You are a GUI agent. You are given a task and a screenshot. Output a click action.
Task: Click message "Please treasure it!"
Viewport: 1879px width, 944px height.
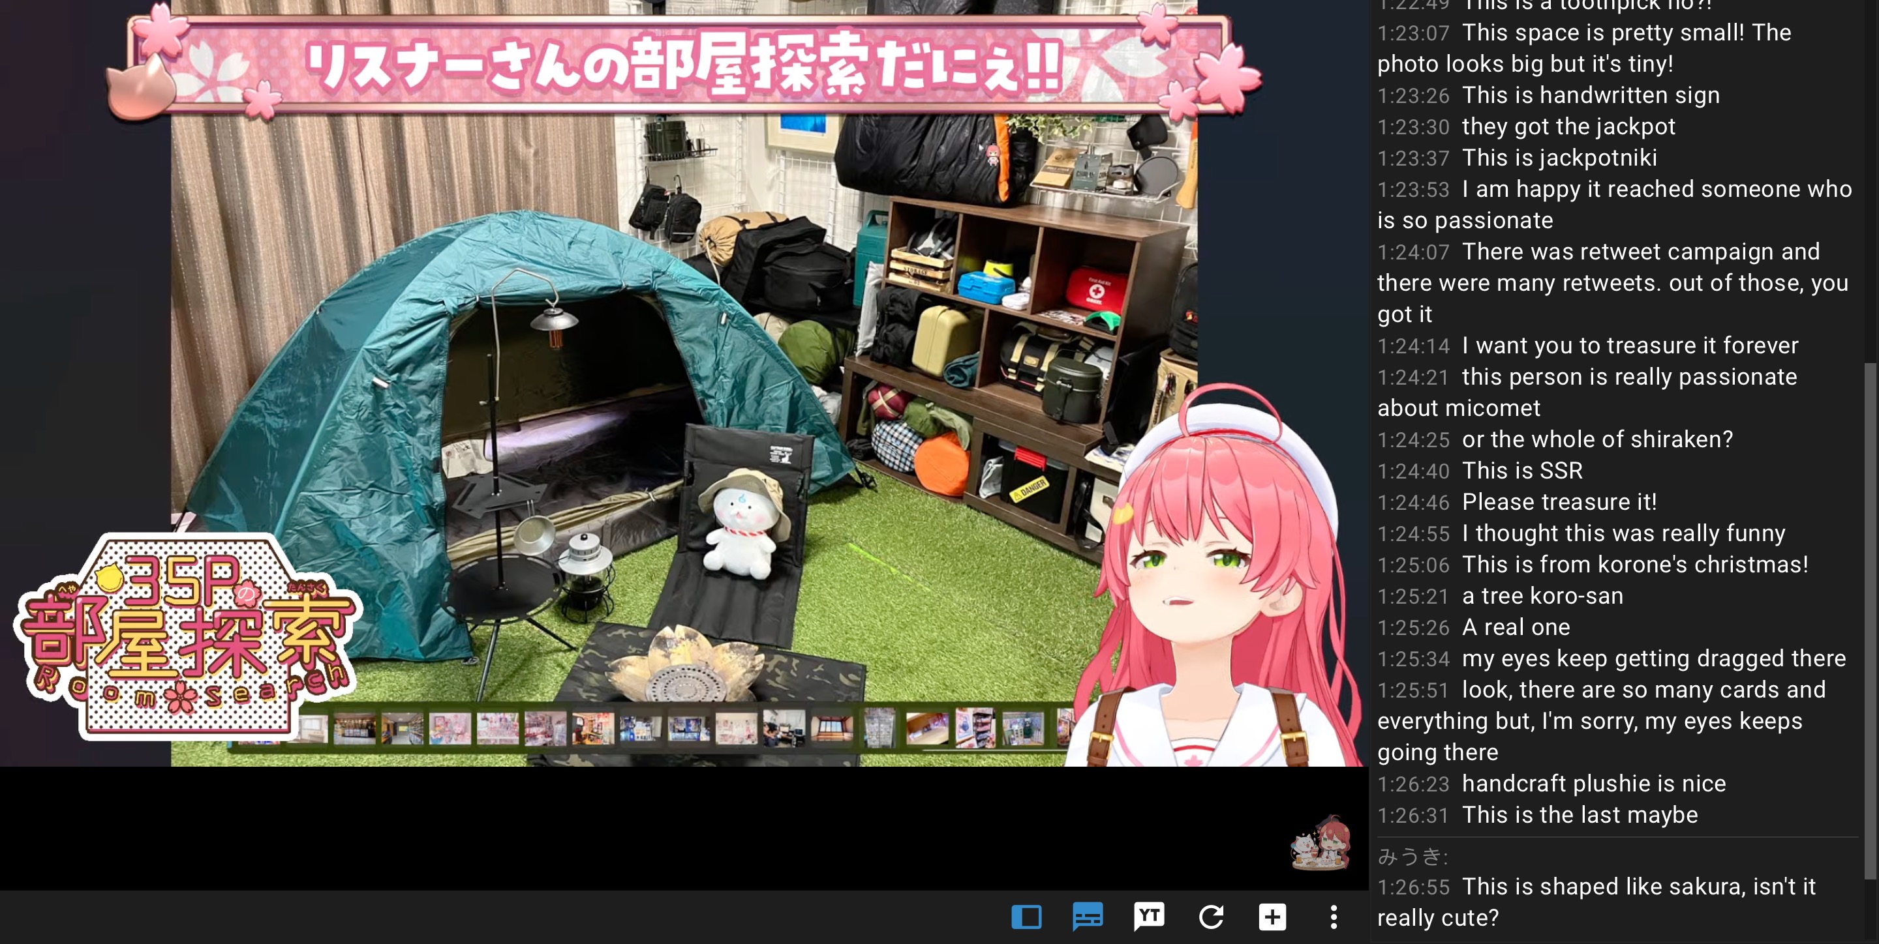(x=1559, y=502)
